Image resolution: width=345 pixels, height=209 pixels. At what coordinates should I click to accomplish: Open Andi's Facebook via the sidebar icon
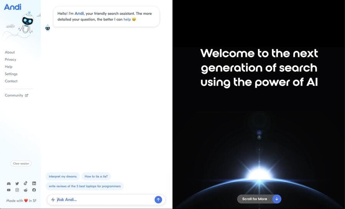tap(34, 190)
